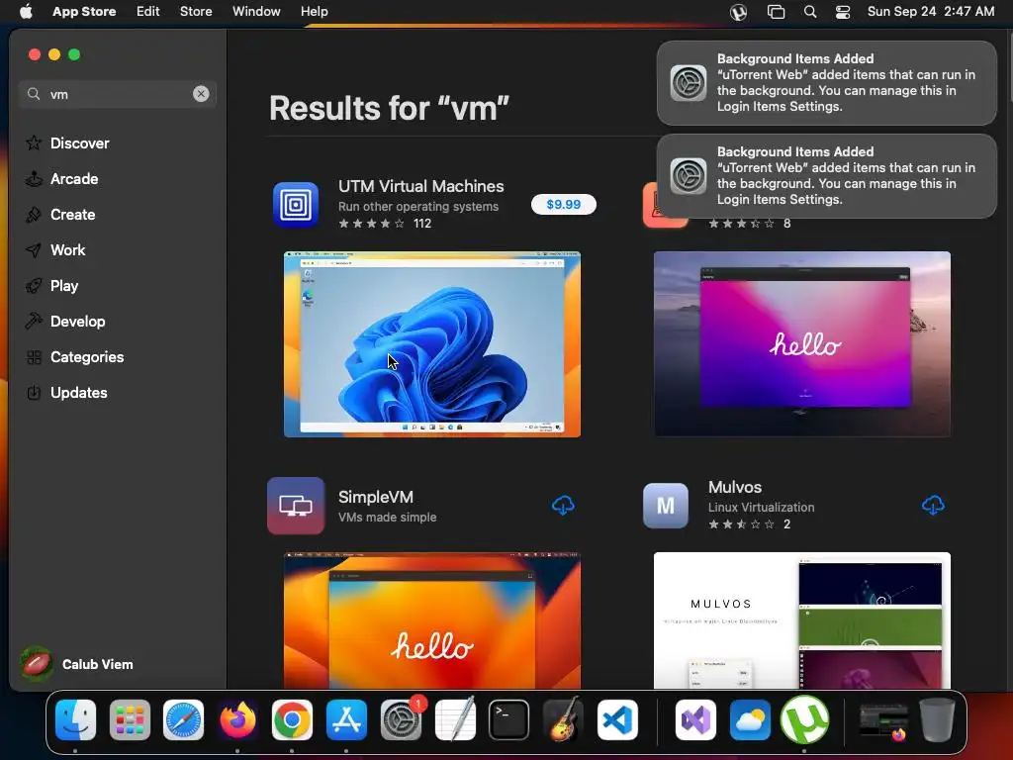Open Trash from the Dock
This screenshot has height=760, width=1013.
point(937,719)
